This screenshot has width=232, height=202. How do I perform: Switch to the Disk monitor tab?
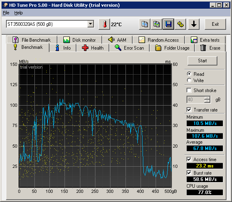click(x=80, y=40)
